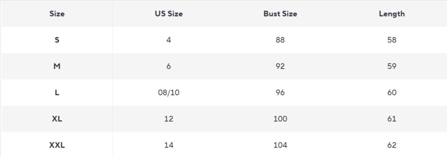The width and height of the screenshot is (447, 157).
Task: Click the Length column header
Action: (x=392, y=14)
